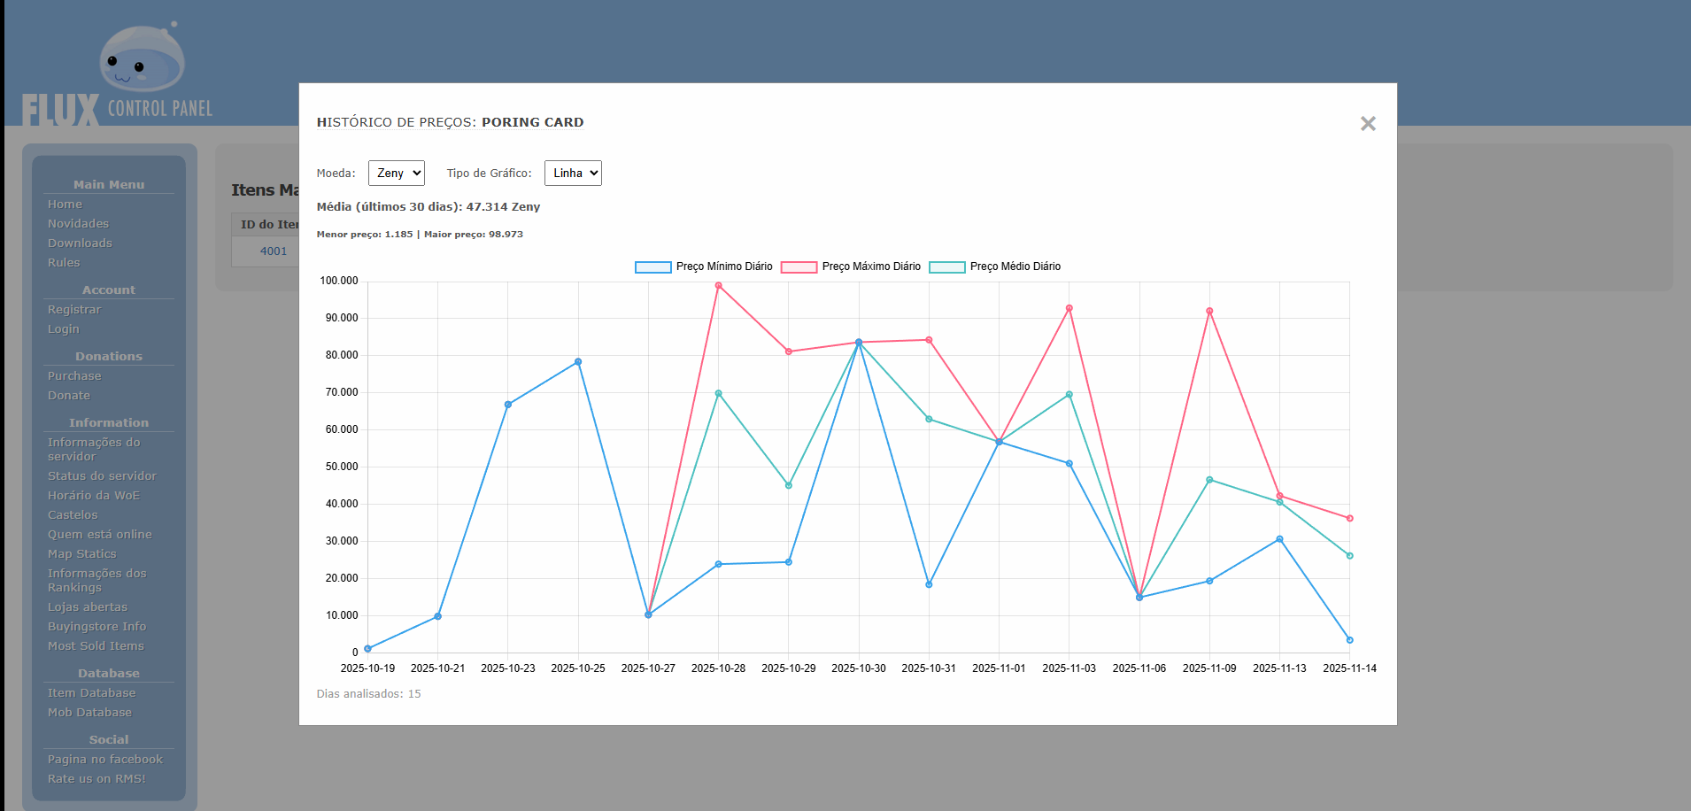Open the Moeda currency dropdown
Image resolution: width=1691 pixels, height=811 pixels.
[396, 174]
